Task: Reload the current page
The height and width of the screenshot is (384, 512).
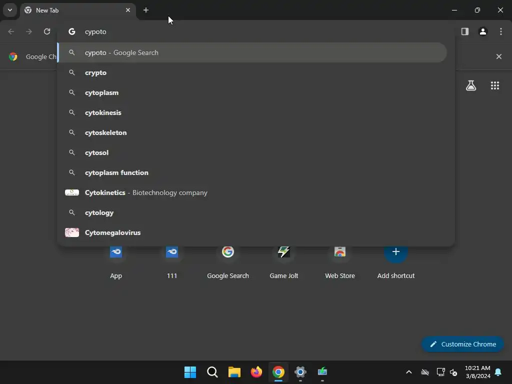Action: (x=47, y=31)
